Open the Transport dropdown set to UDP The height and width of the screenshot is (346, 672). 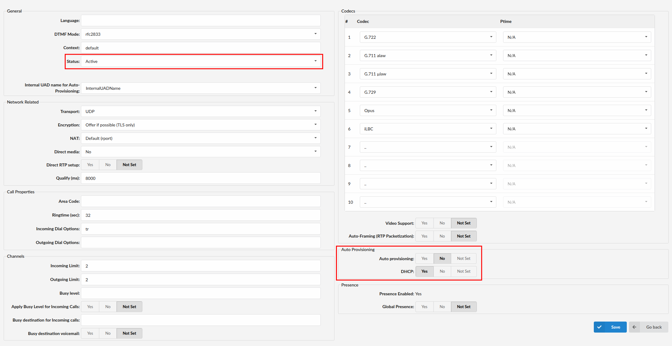(x=200, y=111)
